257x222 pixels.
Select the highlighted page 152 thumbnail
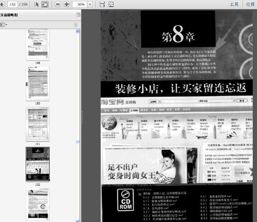pos(38,164)
